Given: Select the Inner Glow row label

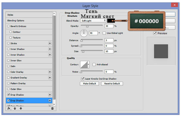Looking at the screenshot, I should [x=16, y=61].
